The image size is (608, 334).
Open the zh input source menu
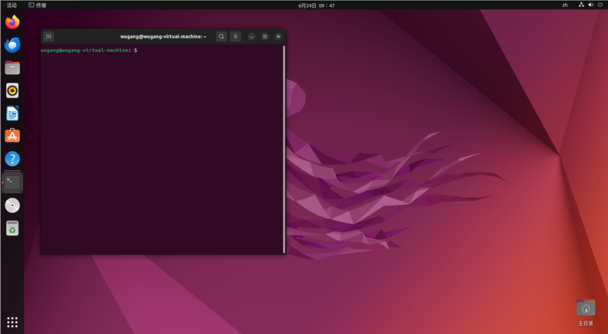coord(565,5)
